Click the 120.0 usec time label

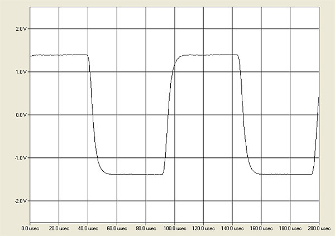[x=203, y=228]
